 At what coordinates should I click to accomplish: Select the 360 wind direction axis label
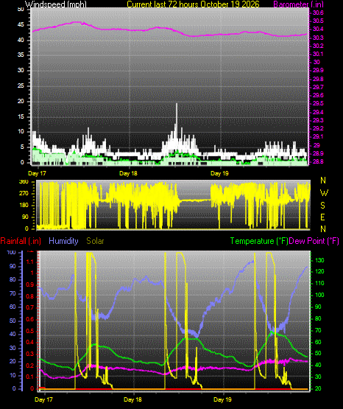click(x=24, y=182)
